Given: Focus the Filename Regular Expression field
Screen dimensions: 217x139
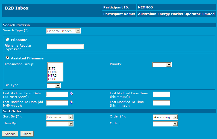Looking at the screenshot, I should pyautogui.click(x=65, y=47).
